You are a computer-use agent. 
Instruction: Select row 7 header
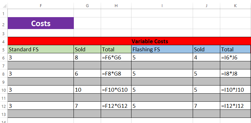coord(4,66)
